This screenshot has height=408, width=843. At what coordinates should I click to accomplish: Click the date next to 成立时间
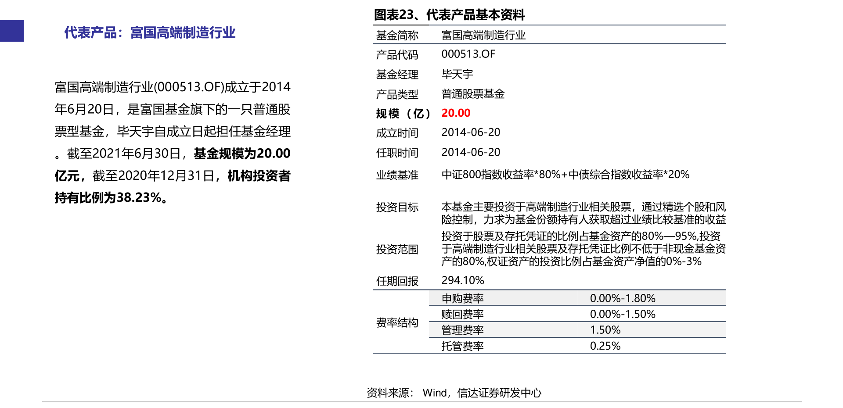(x=471, y=132)
